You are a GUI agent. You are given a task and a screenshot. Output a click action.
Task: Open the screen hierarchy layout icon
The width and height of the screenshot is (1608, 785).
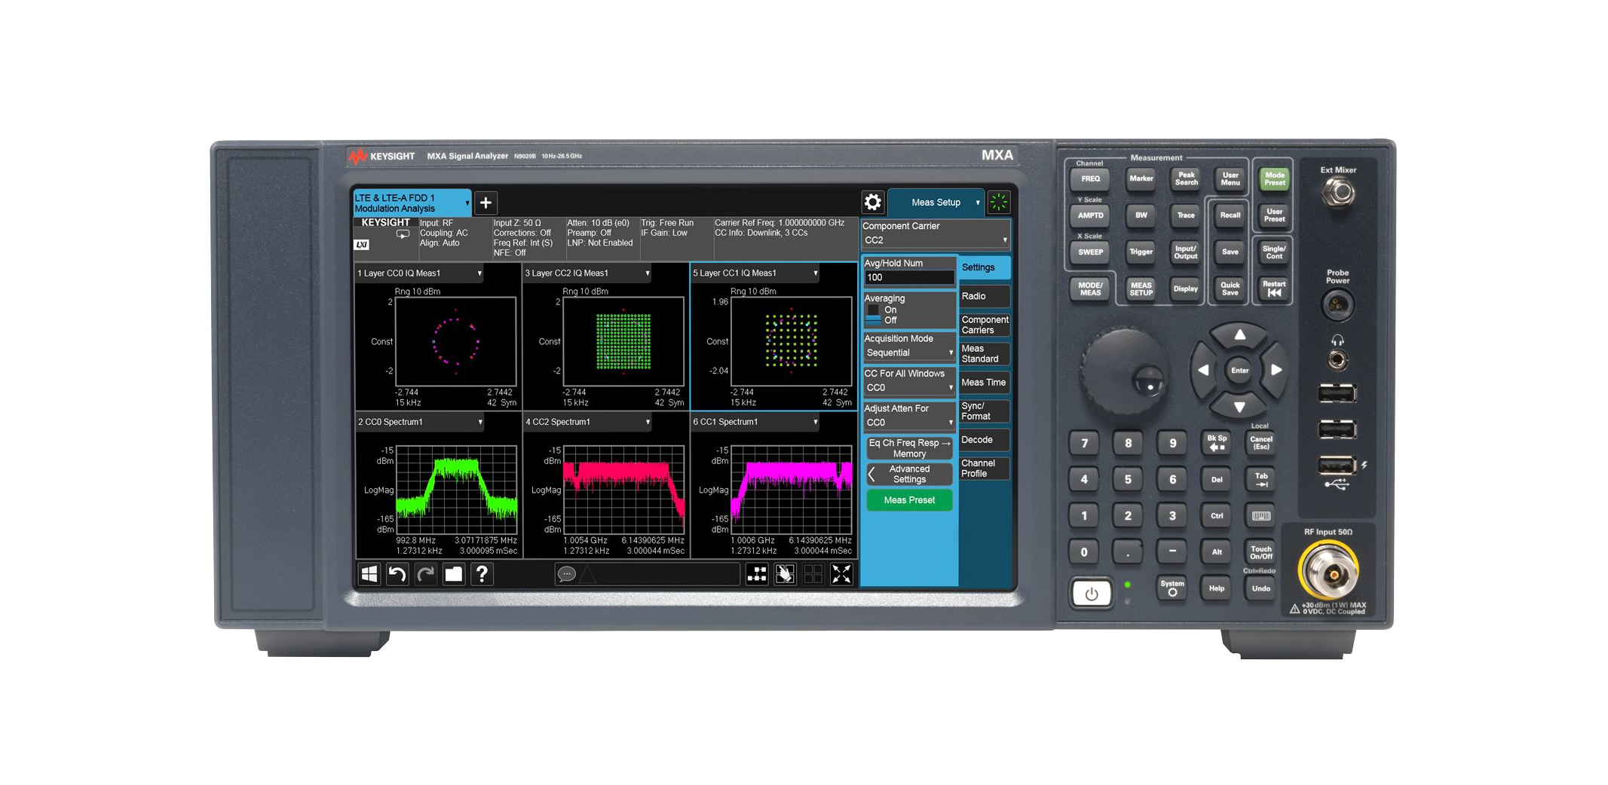(757, 574)
